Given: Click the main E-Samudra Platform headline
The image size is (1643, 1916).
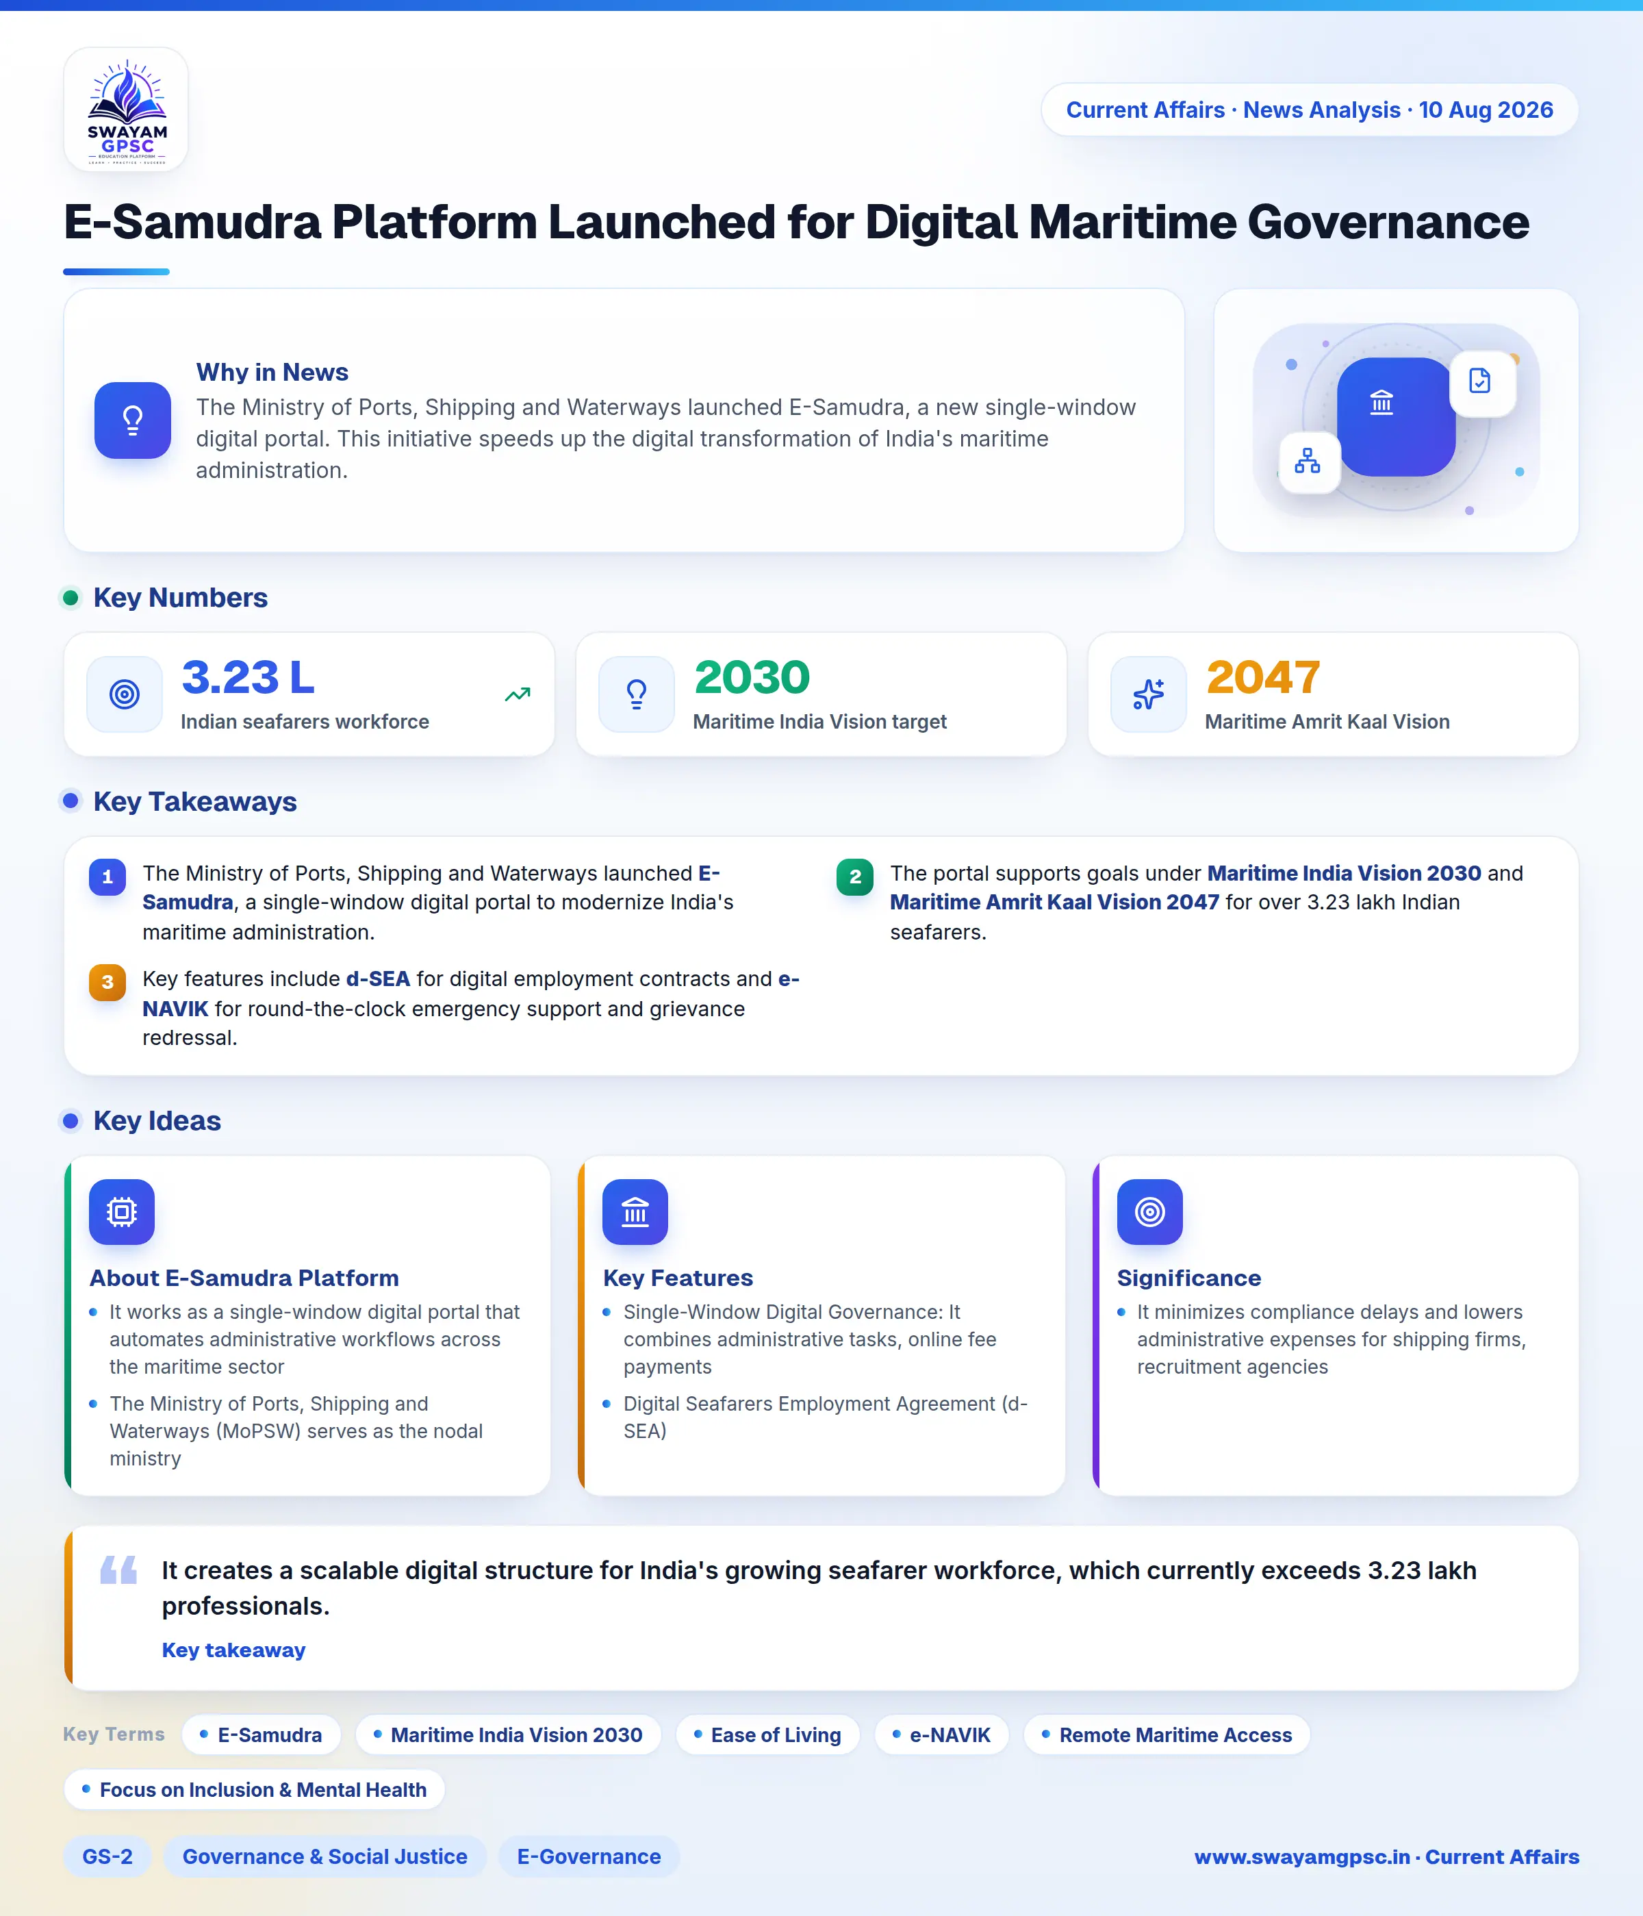Looking at the screenshot, I should click(796, 223).
